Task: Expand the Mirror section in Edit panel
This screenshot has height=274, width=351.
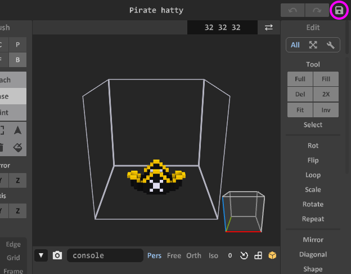Action: [x=313, y=240]
